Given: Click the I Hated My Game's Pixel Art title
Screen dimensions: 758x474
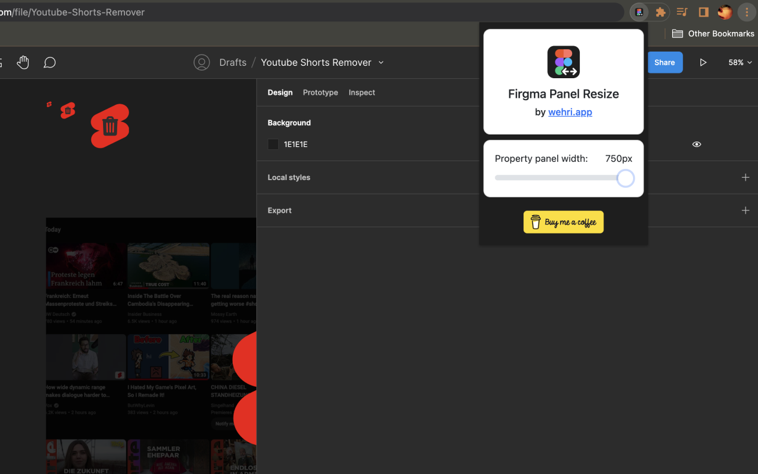Looking at the screenshot, I should [x=162, y=391].
